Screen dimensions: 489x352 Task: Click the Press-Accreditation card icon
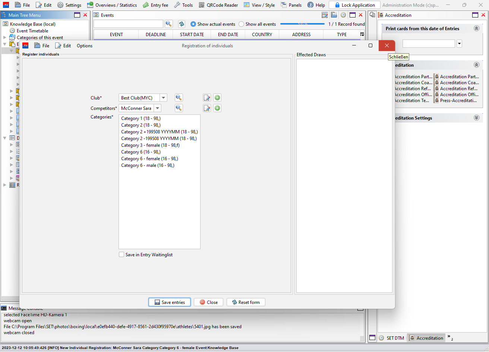click(x=436, y=101)
